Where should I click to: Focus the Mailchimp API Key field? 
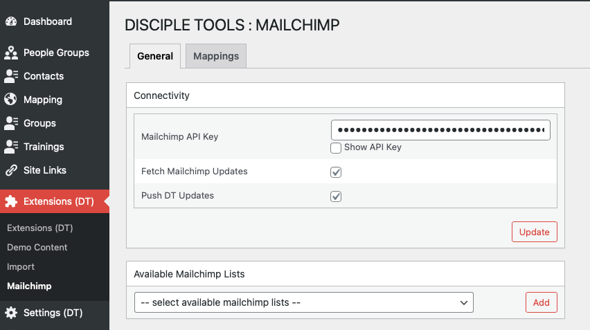(x=440, y=130)
